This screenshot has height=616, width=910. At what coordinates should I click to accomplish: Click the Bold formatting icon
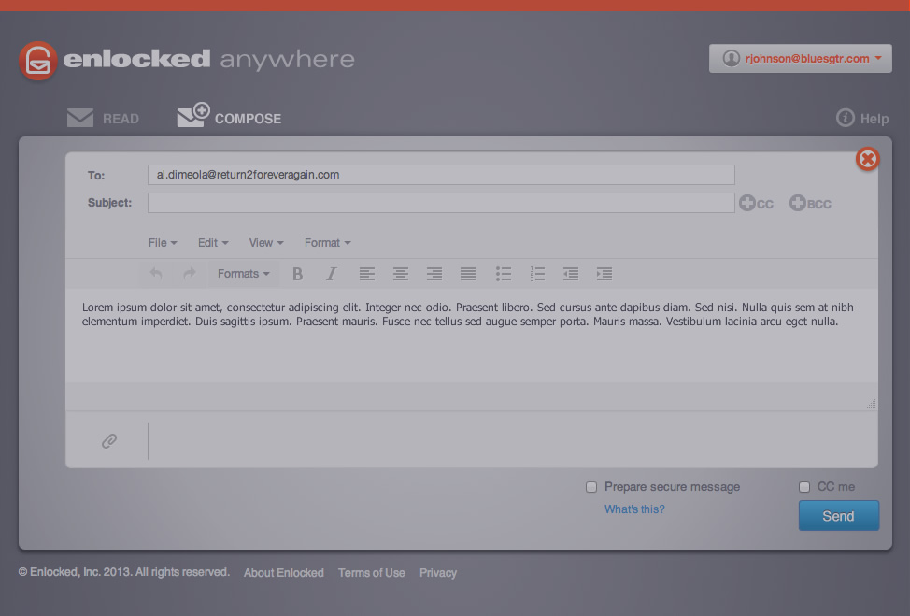(297, 274)
